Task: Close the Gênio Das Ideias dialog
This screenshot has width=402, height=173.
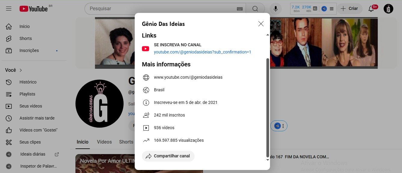Action: pyautogui.click(x=261, y=24)
